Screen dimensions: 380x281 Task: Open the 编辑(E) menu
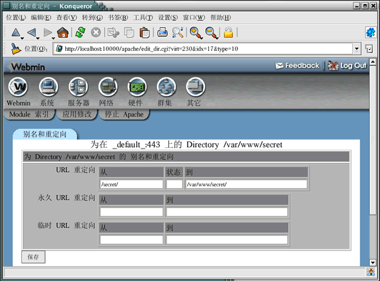pyautogui.click(x=41, y=18)
